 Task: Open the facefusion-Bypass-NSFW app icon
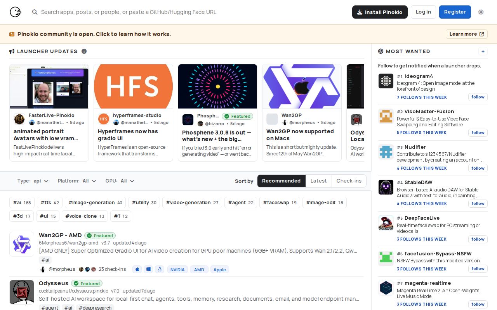tap(386, 258)
